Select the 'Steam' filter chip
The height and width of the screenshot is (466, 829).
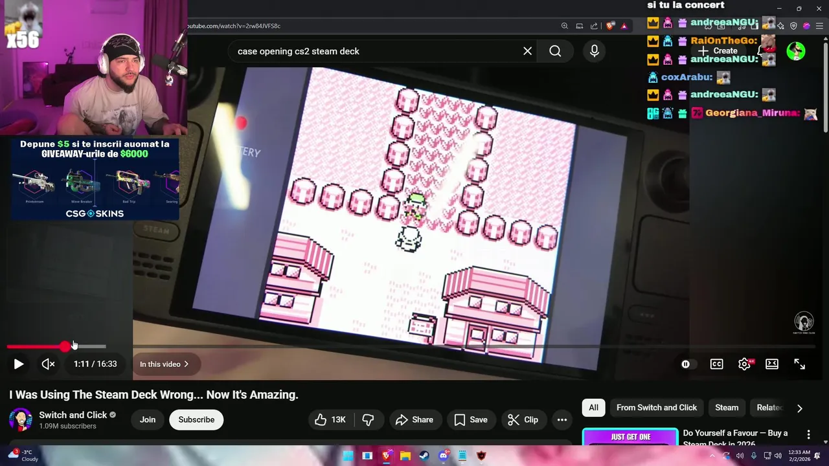[727, 408]
